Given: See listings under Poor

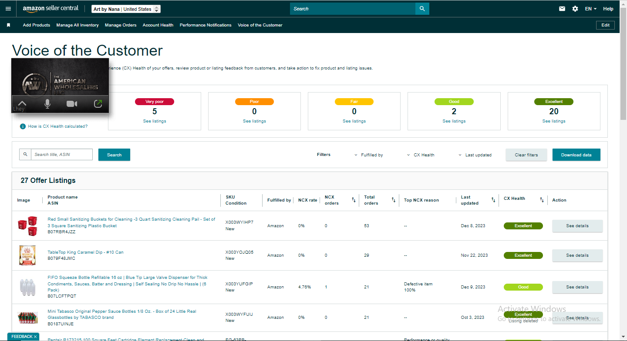Looking at the screenshot, I should [254, 121].
